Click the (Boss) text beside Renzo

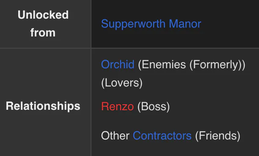[154, 107]
